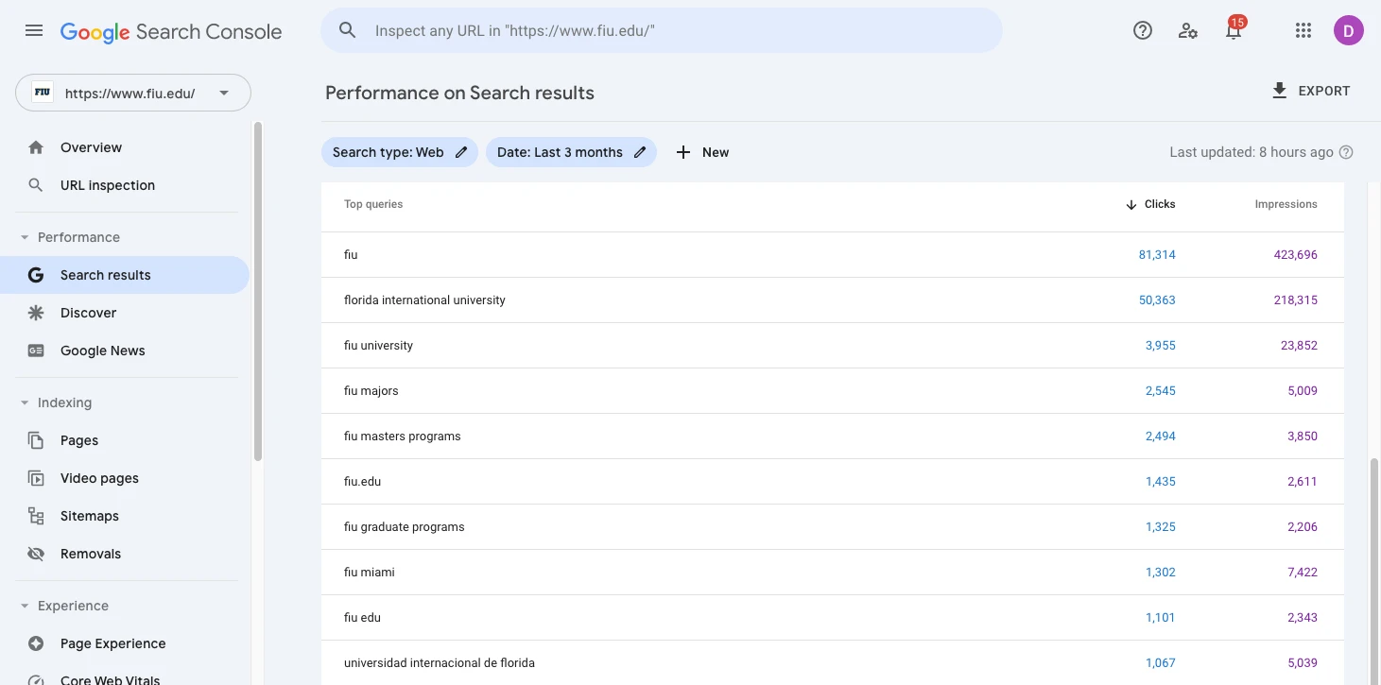Screen dimensions: 1381x685
Task: Click inside Inspect any URL field
Action: pyautogui.click(x=662, y=30)
